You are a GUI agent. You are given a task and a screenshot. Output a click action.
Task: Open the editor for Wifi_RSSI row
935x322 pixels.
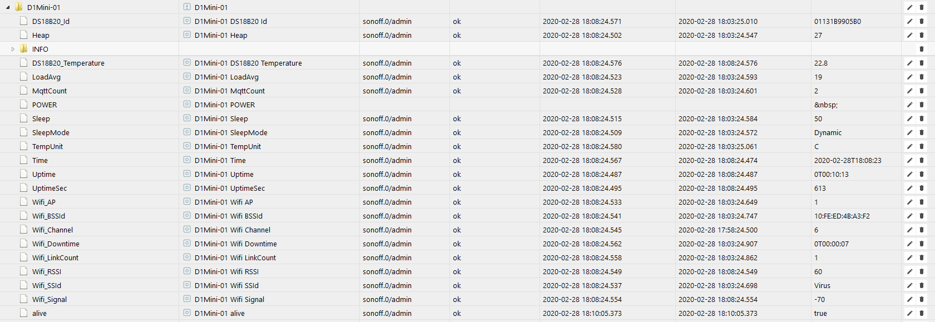[x=909, y=271]
